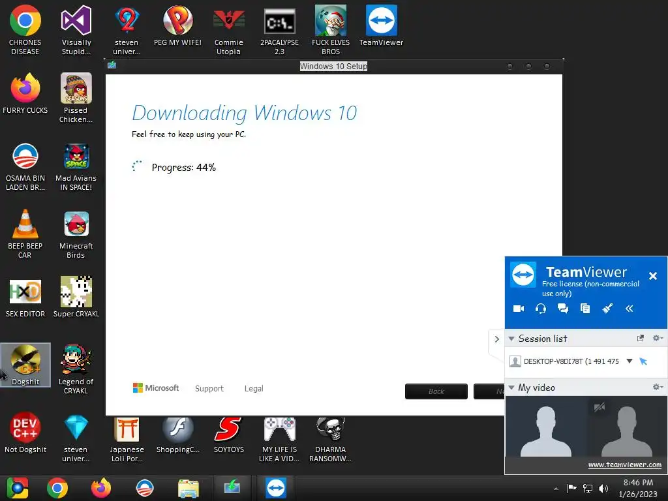Click the network tray icon
Image resolution: width=668 pixels, height=501 pixels.
click(x=588, y=488)
